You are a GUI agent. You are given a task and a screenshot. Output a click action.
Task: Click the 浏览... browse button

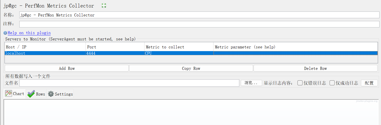[251, 83]
